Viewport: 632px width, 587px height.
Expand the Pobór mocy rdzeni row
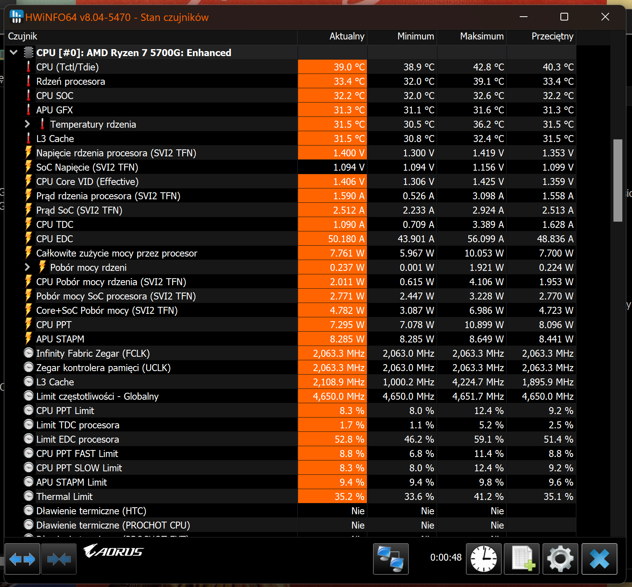[x=27, y=267]
